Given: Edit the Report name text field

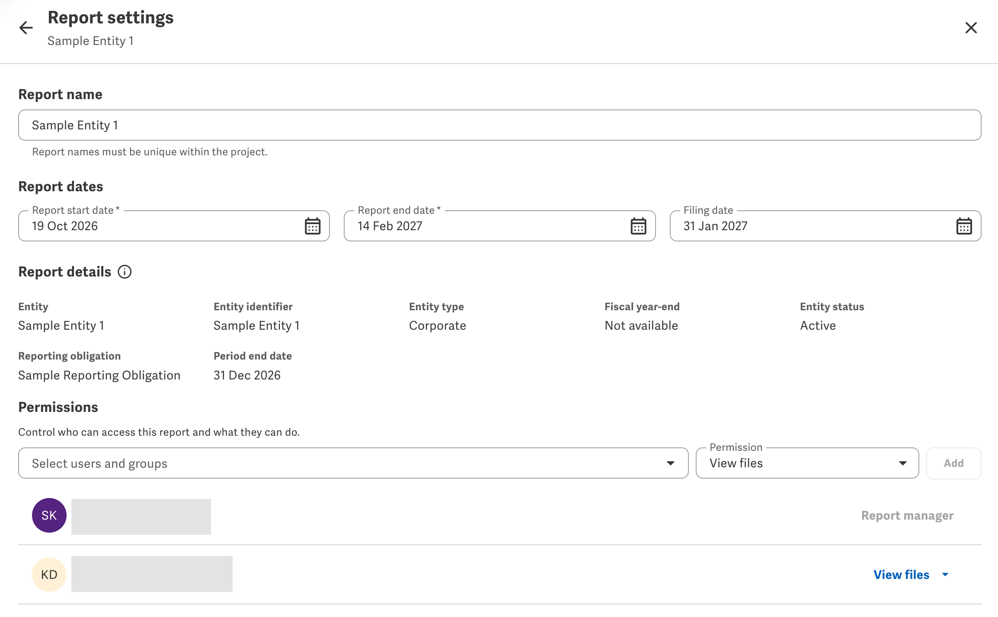Looking at the screenshot, I should click(500, 125).
